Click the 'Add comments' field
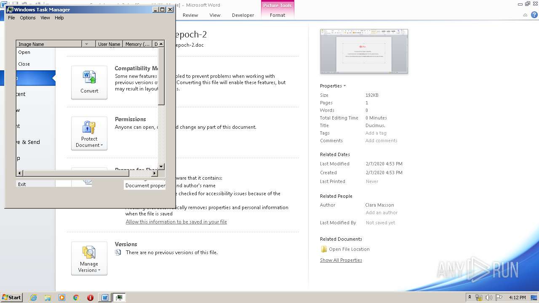Screen dimensions: 539x303 [381, 141]
